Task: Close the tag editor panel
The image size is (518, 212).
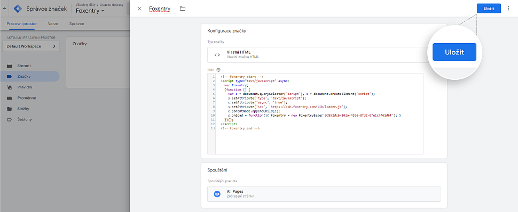Action: pyautogui.click(x=139, y=9)
